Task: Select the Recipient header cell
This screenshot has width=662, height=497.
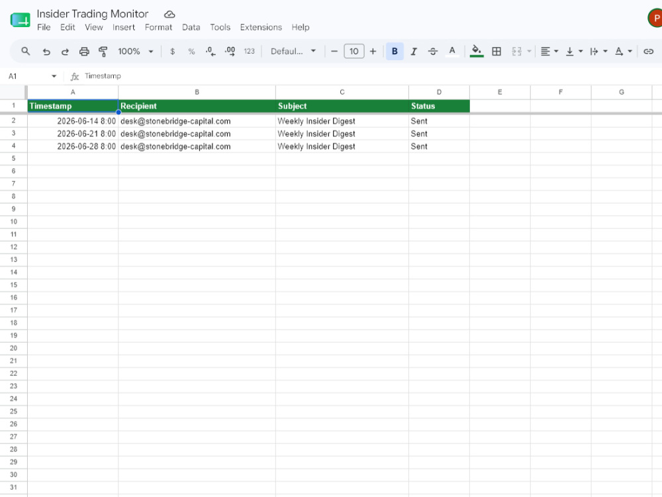Action: click(x=197, y=106)
